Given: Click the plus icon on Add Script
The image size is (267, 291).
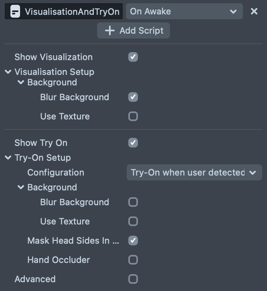Looking at the screenshot, I should click(x=109, y=31).
